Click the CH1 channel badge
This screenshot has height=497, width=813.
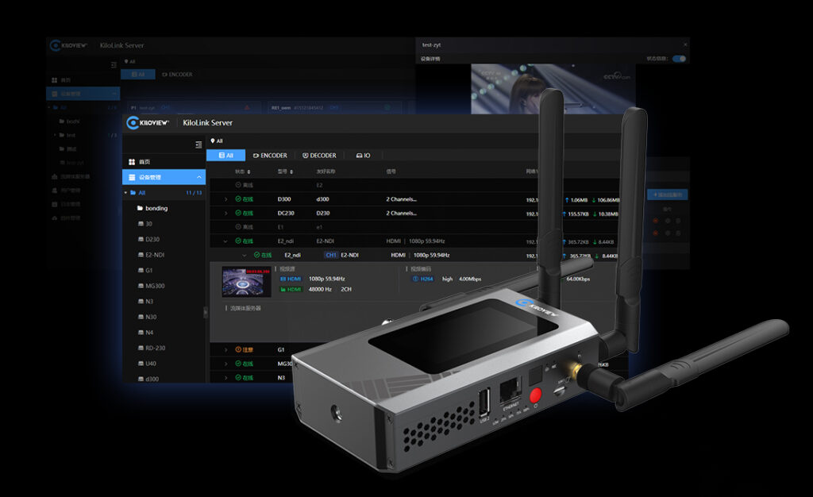click(x=331, y=255)
